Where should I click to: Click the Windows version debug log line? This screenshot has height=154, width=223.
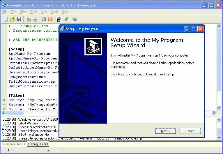click(x=30, y=119)
